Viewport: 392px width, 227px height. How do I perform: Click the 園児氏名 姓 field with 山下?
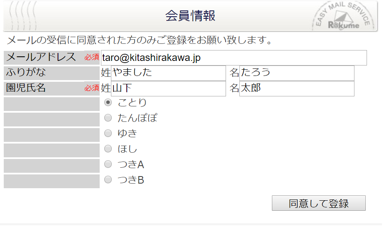[x=168, y=88]
